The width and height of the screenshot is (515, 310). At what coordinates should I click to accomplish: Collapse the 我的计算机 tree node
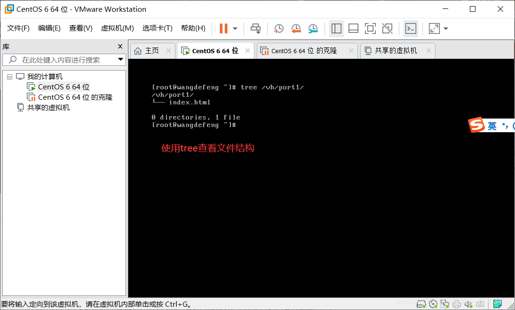click(x=9, y=76)
